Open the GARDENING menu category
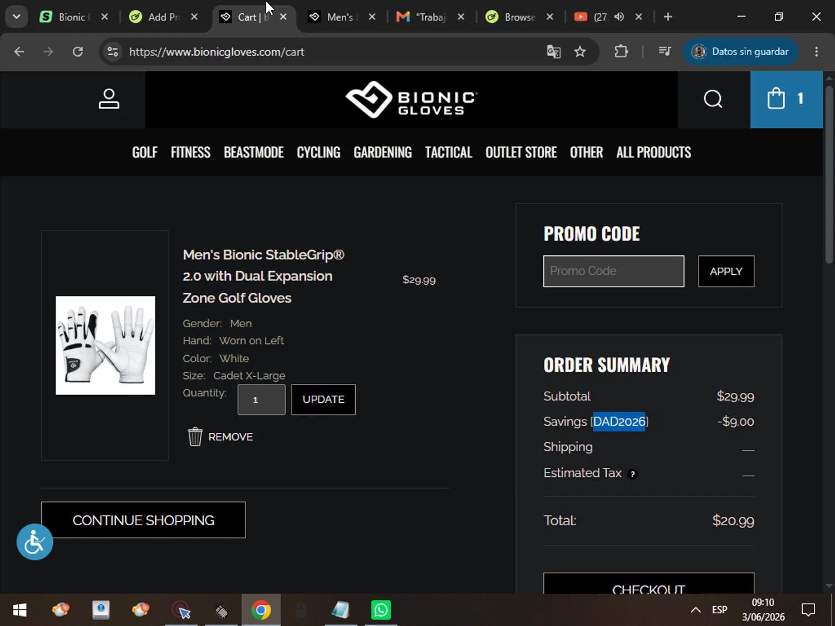This screenshot has height=626, width=835. coord(383,152)
